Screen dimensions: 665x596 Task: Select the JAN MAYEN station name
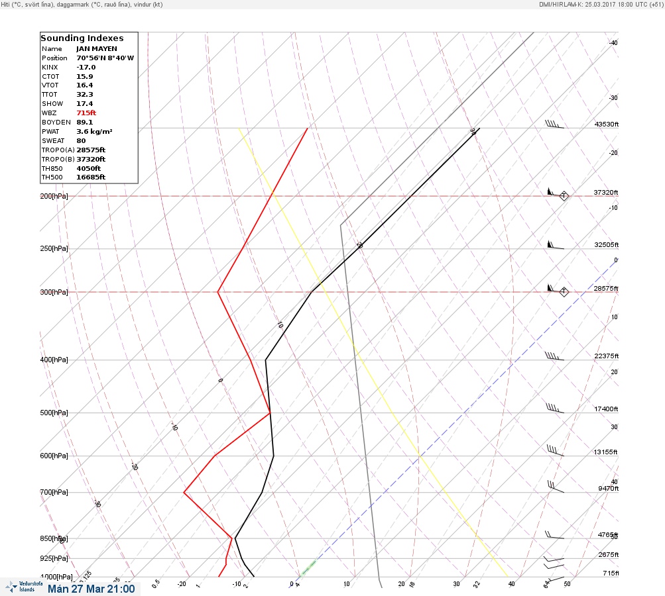coord(97,49)
